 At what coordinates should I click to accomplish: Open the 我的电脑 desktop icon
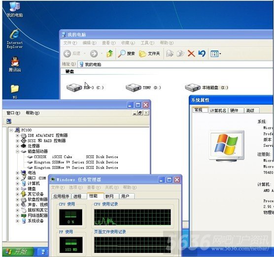click(15, 10)
